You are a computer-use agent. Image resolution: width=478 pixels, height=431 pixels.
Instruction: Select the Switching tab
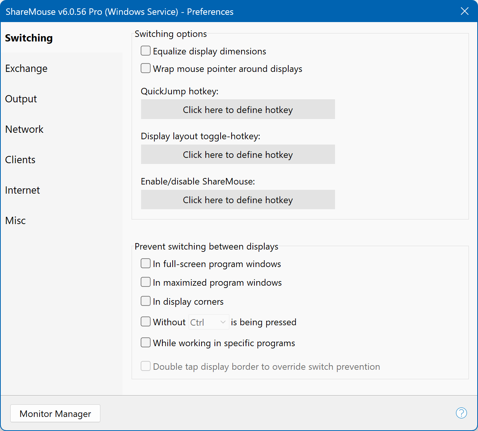(62, 38)
